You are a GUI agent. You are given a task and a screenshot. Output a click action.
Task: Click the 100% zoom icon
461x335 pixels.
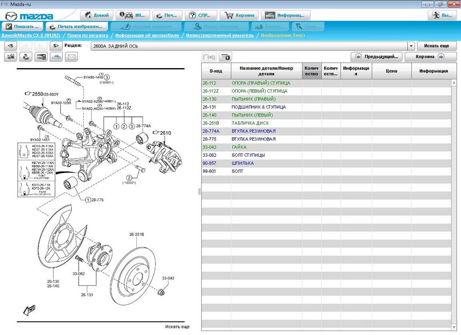[x=41, y=57]
